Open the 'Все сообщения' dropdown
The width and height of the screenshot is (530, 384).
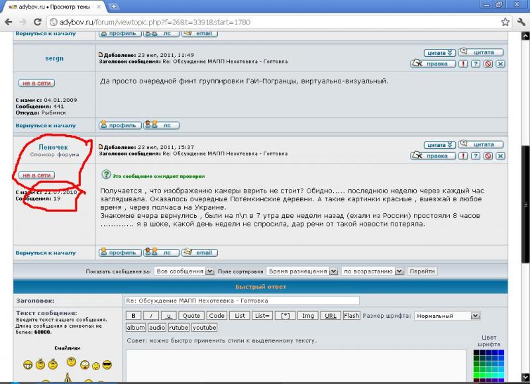[184, 271]
